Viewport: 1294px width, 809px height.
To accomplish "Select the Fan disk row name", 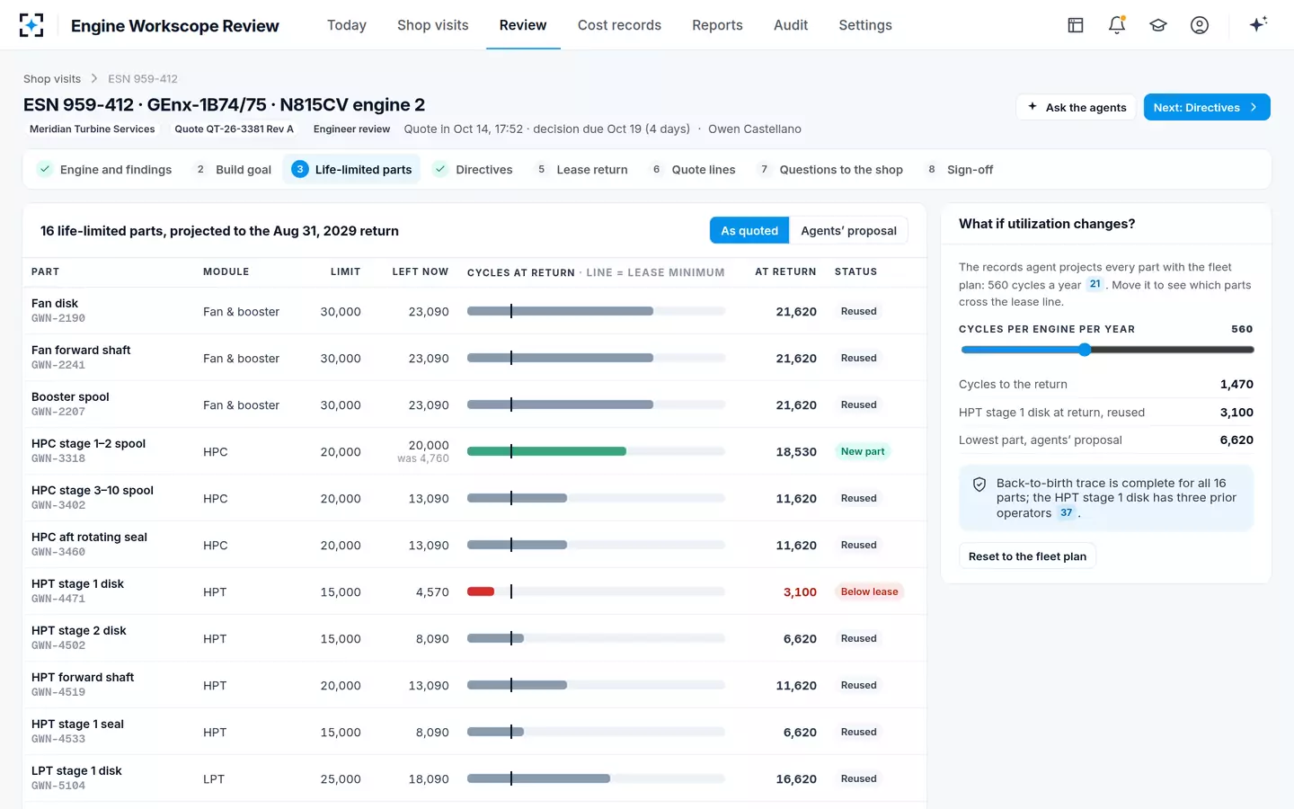I will (55, 304).
